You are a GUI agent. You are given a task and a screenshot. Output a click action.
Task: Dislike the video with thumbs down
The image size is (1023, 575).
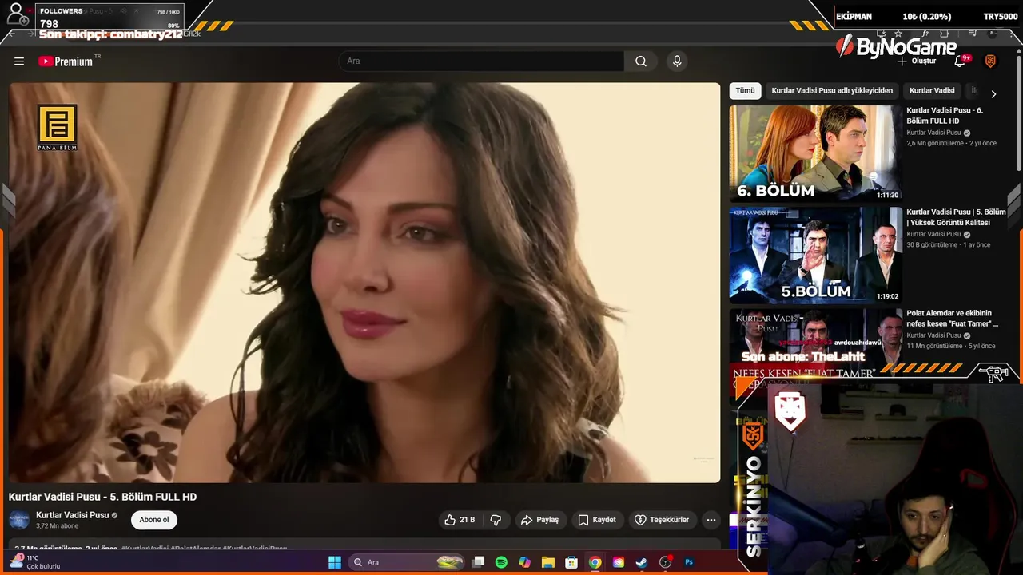[x=496, y=520]
